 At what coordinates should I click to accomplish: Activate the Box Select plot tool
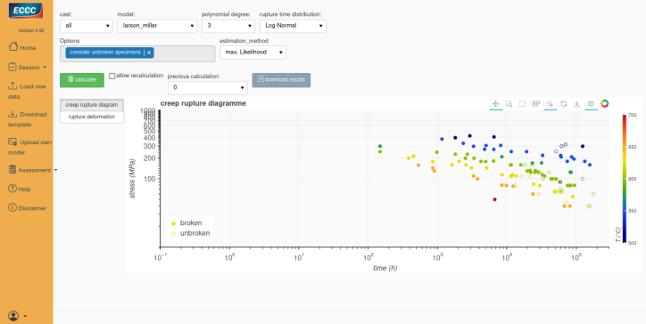[522, 104]
